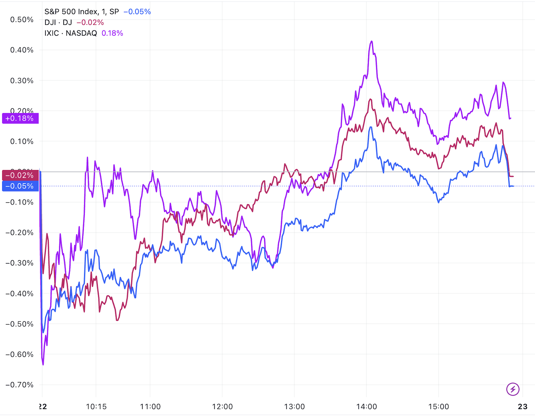
Task: Click the date 23 axis label
Action: [x=523, y=407]
